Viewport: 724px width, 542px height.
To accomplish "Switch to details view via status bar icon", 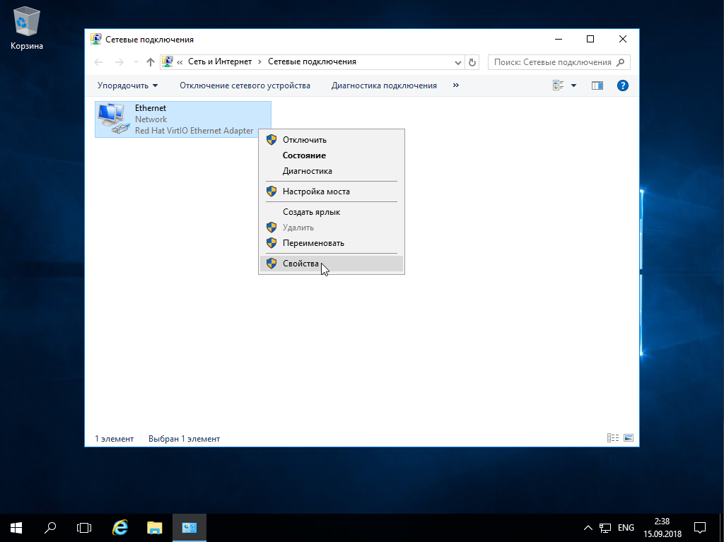I will [x=612, y=438].
